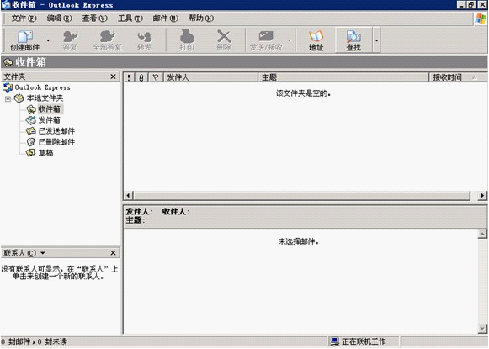Viewport: 489px width, 349px height.
Task: Open the 邮件(M) menu
Action: click(x=165, y=19)
